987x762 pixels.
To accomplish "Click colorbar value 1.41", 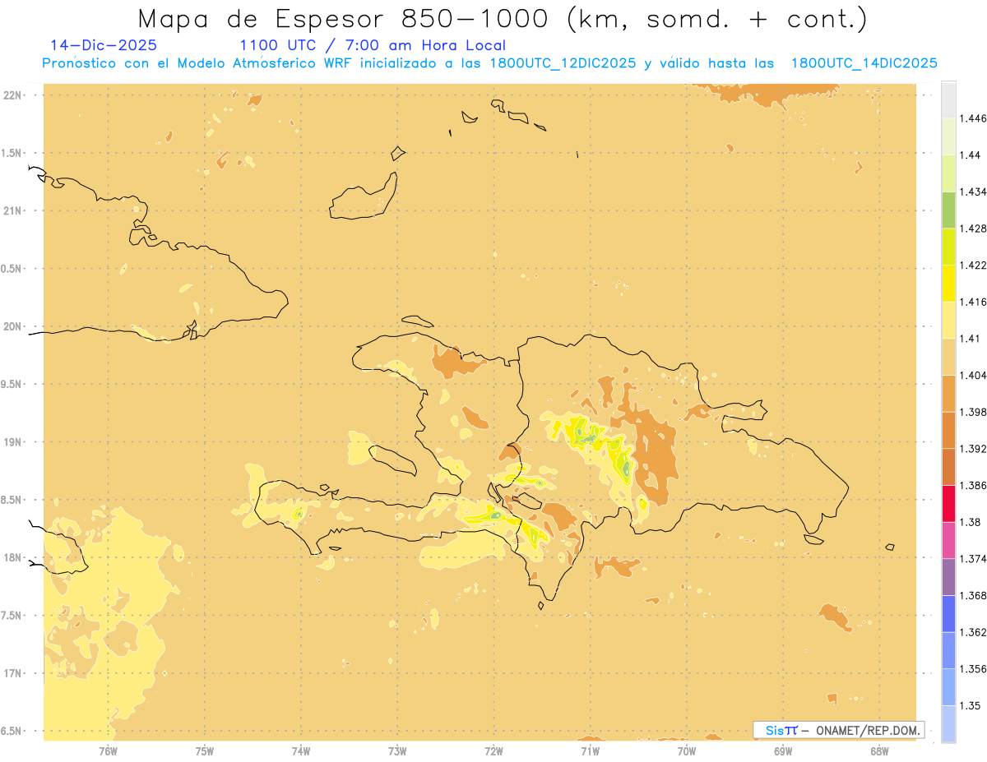I will [x=970, y=339].
